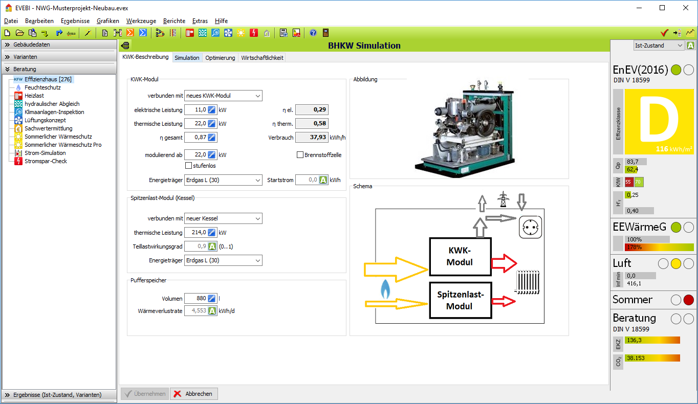The width and height of the screenshot is (698, 404).
Task: Click the Abbrechen button
Action: pyautogui.click(x=194, y=394)
